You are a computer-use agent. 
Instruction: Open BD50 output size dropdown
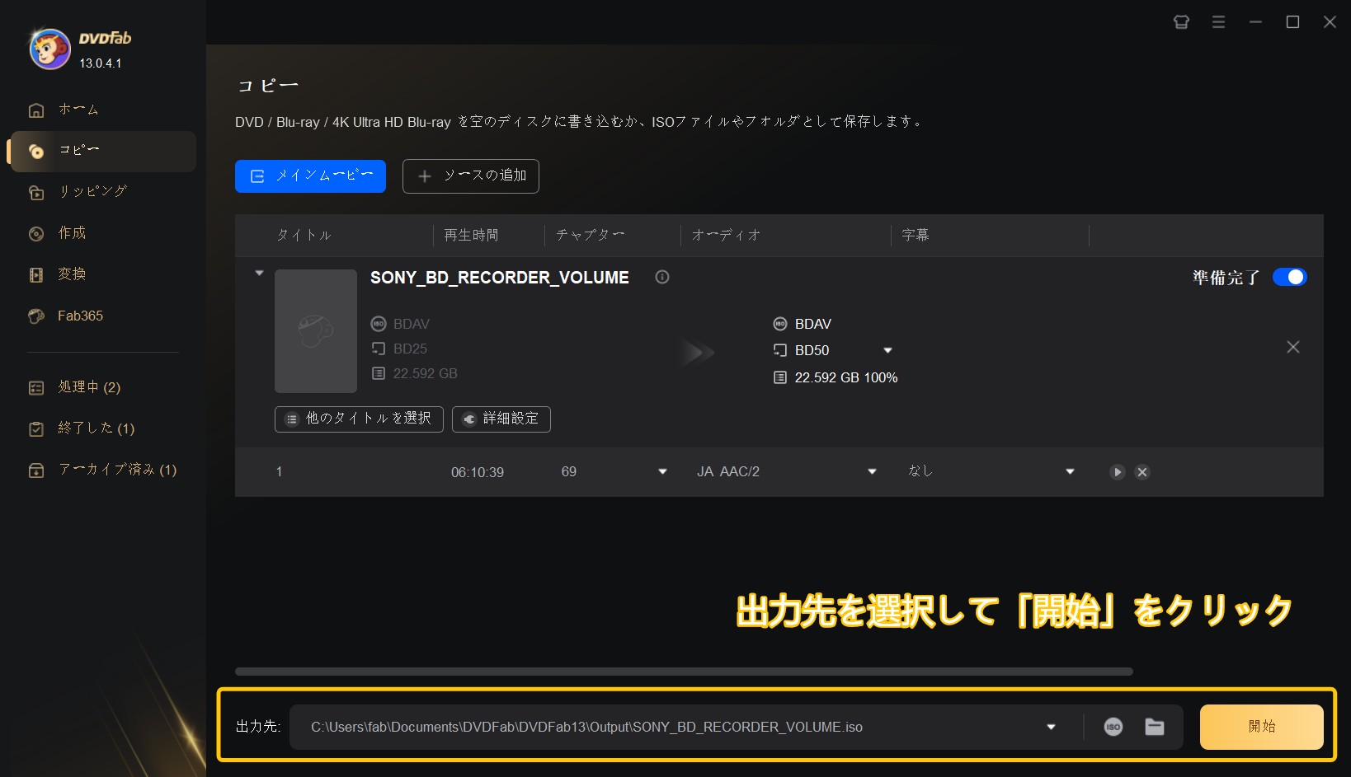tap(888, 350)
